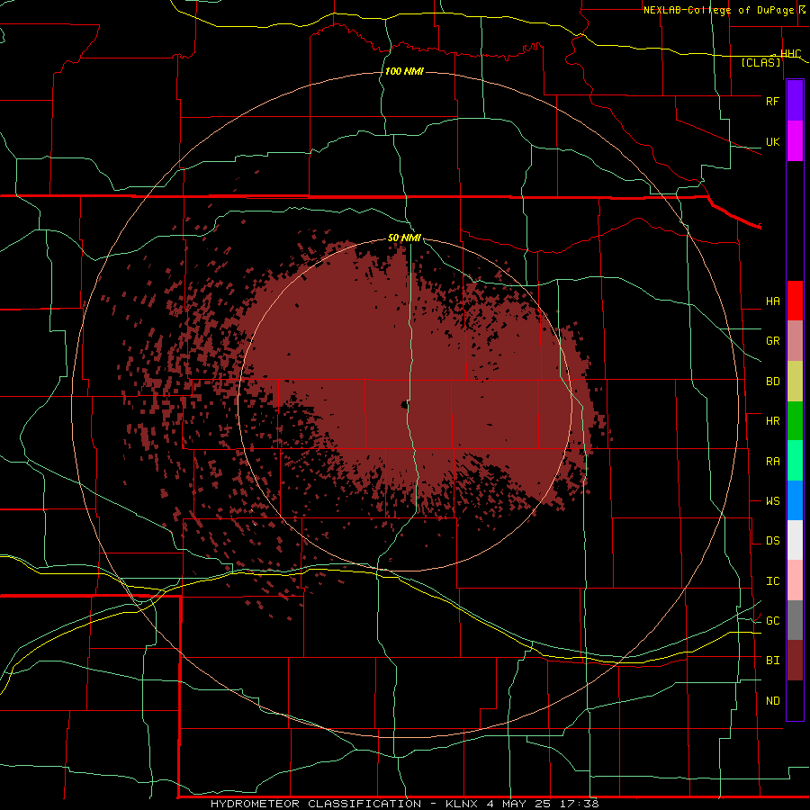Select the white DS legend swatch
This screenshot has height=810, width=810.
(x=795, y=540)
